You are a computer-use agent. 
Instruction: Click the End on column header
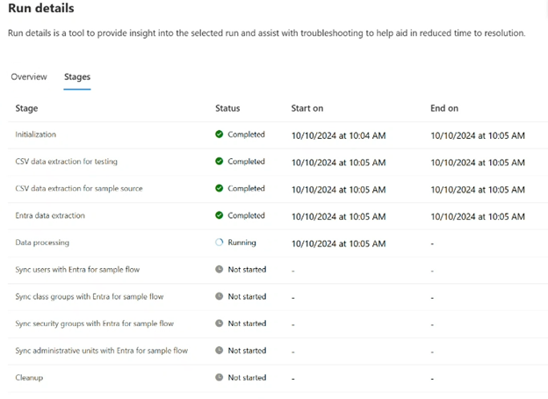pos(444,108)
